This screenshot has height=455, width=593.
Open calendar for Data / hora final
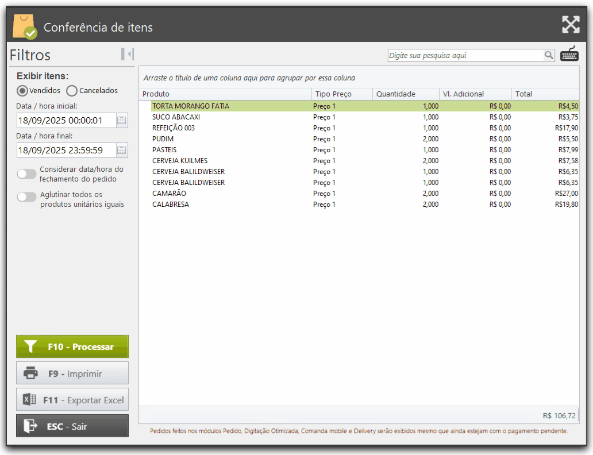(x=122, y=151)
